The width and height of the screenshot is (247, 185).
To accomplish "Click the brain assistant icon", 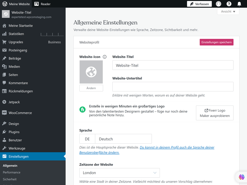I will pyautogui.click(x=241, y=177).
